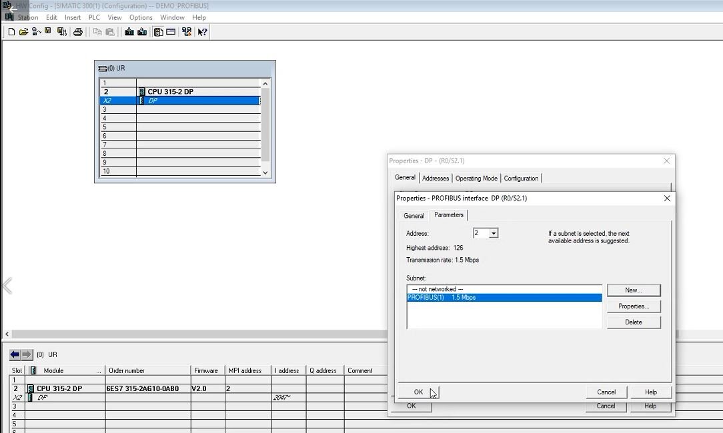Click the Delete subnet button

pos(634,322)
